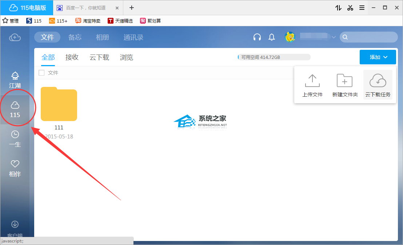The image size is (403, 245).
Task: Tick the select-all 文件 checkbox
Action: [41, 73]
